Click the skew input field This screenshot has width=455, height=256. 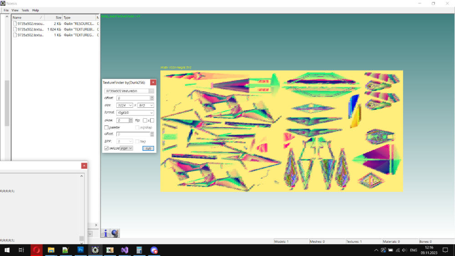(123, 120)
